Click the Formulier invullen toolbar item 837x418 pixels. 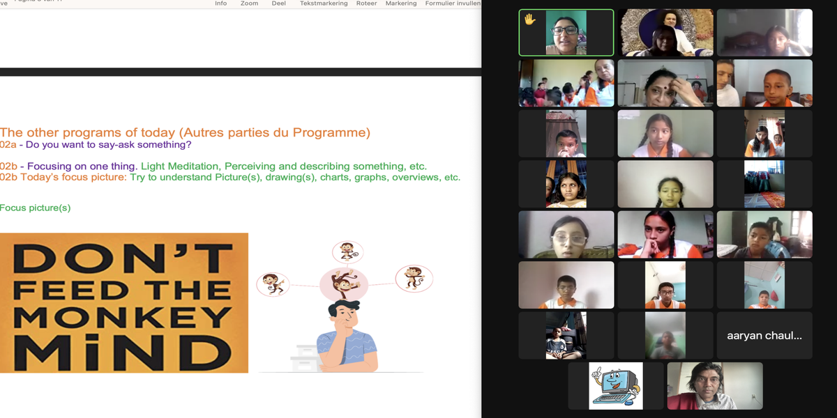click(453, 3)
